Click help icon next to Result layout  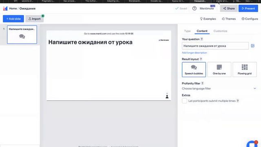point(201,59)
